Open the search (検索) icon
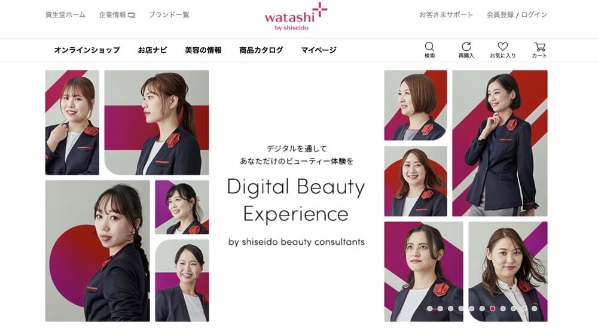 (x=429, y=50)
